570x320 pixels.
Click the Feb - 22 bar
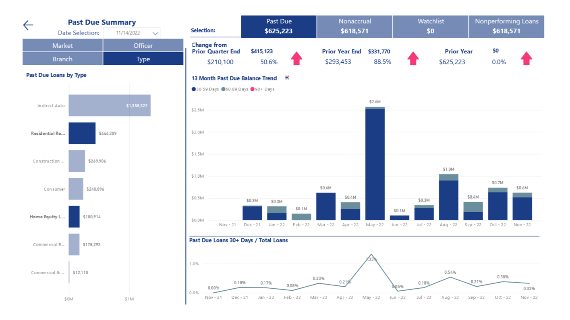[x=301, y=217]
